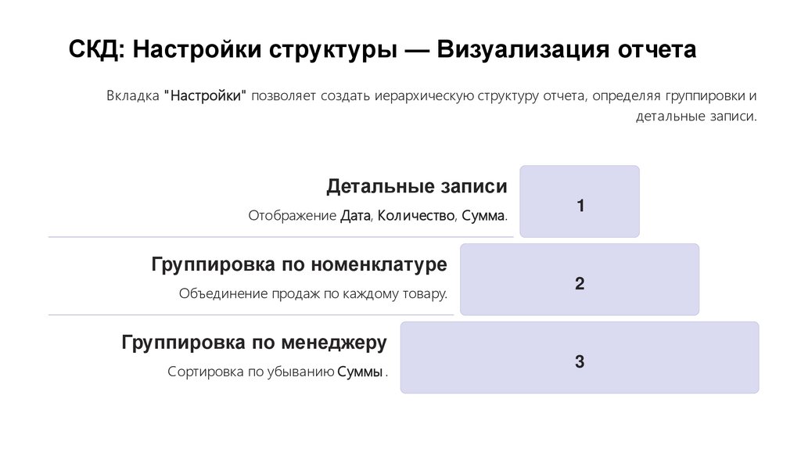Image resolution: width=801 pixels, height=449 pixels.
Task: Click the intro line ending "детальные записи."
Action: 696,117
